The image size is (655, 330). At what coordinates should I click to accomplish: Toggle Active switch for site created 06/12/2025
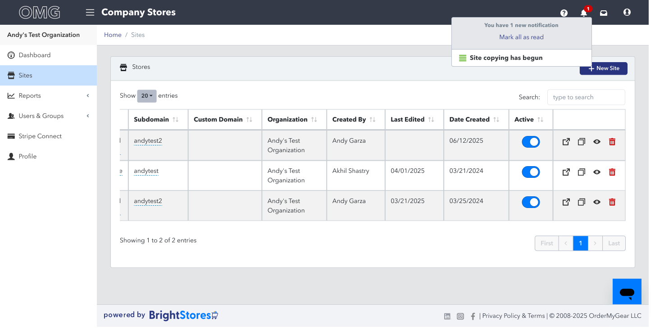click(x=531, y=142)
